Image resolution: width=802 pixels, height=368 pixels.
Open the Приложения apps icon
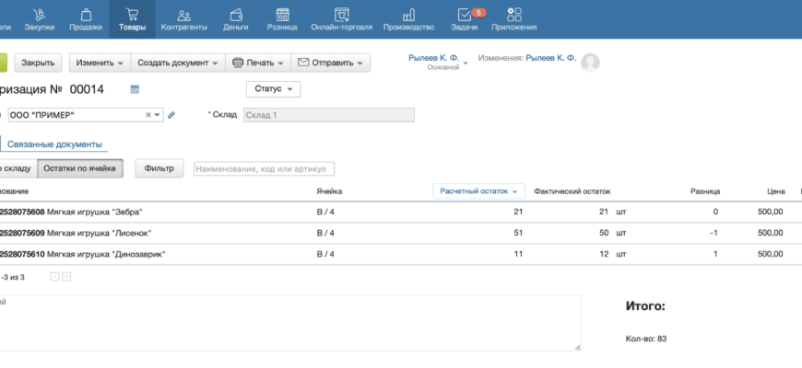click(x=513, y=15)
